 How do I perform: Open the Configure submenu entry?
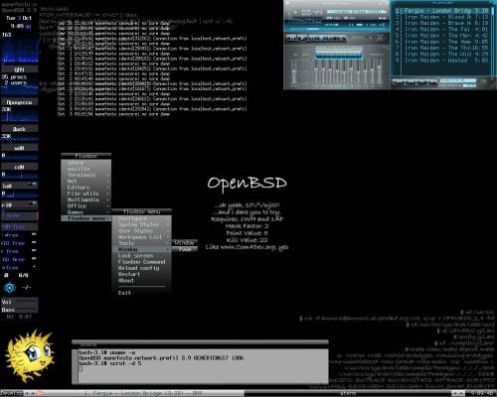point(141,218)
